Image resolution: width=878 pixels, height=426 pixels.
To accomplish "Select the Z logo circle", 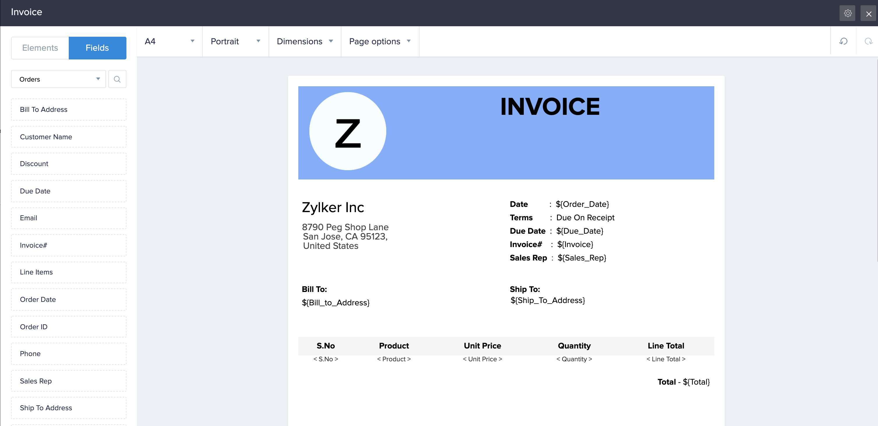I will point(347,131).
